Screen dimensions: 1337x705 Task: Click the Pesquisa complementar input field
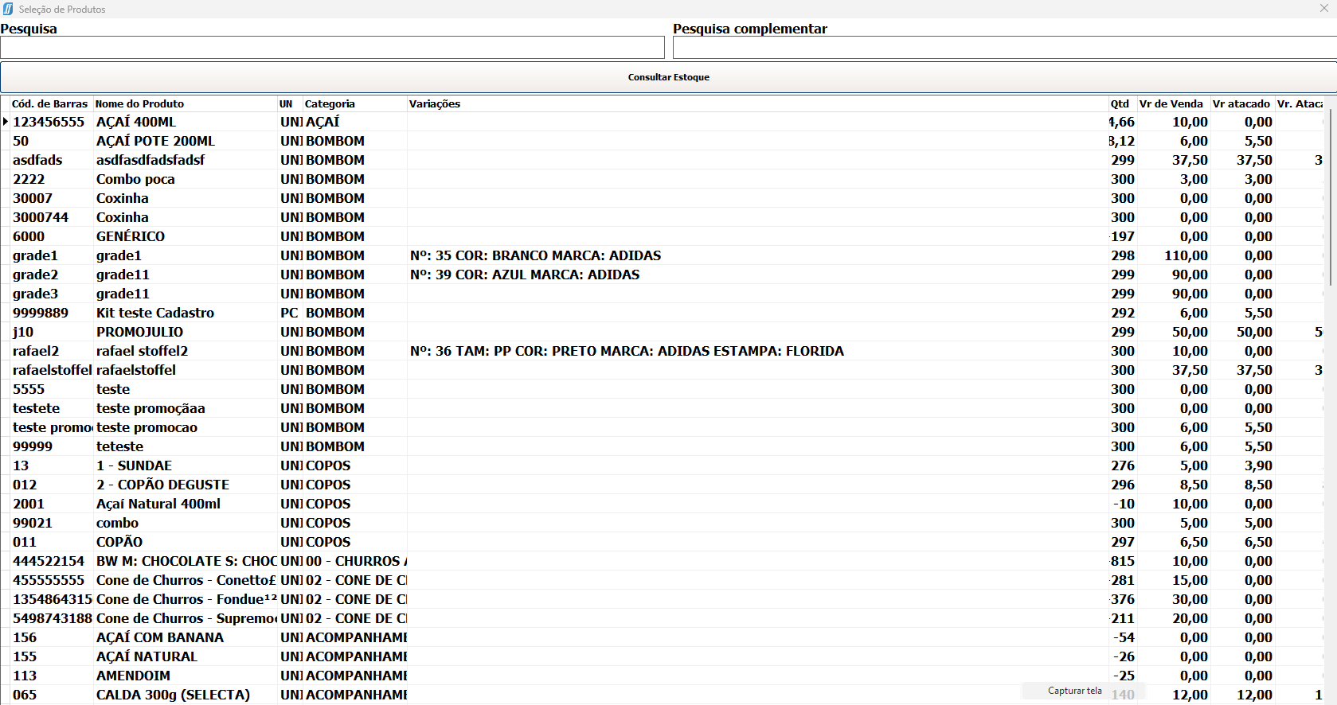1004,48
